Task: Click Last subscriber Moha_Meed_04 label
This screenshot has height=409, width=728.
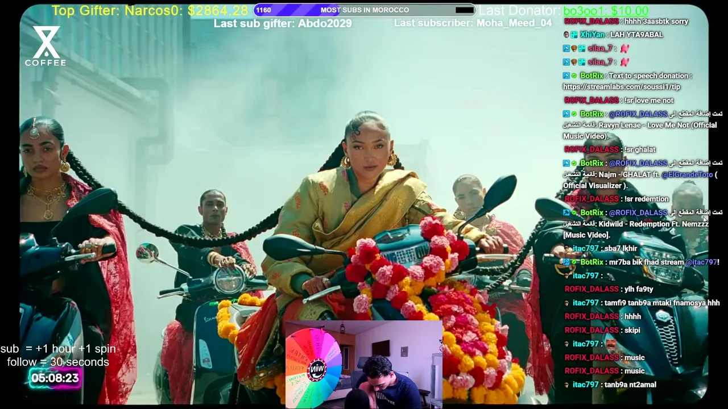Action: coord(473,23)
